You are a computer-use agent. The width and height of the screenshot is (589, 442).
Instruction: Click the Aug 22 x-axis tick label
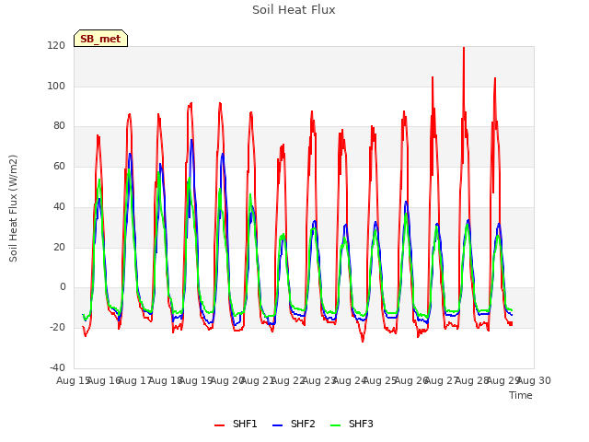288,380
